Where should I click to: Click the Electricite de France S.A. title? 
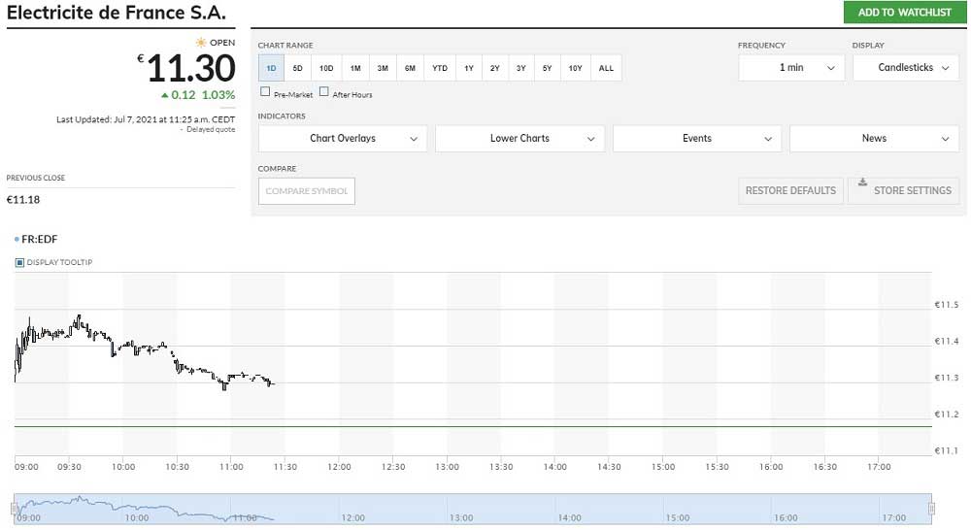[116, 13]
